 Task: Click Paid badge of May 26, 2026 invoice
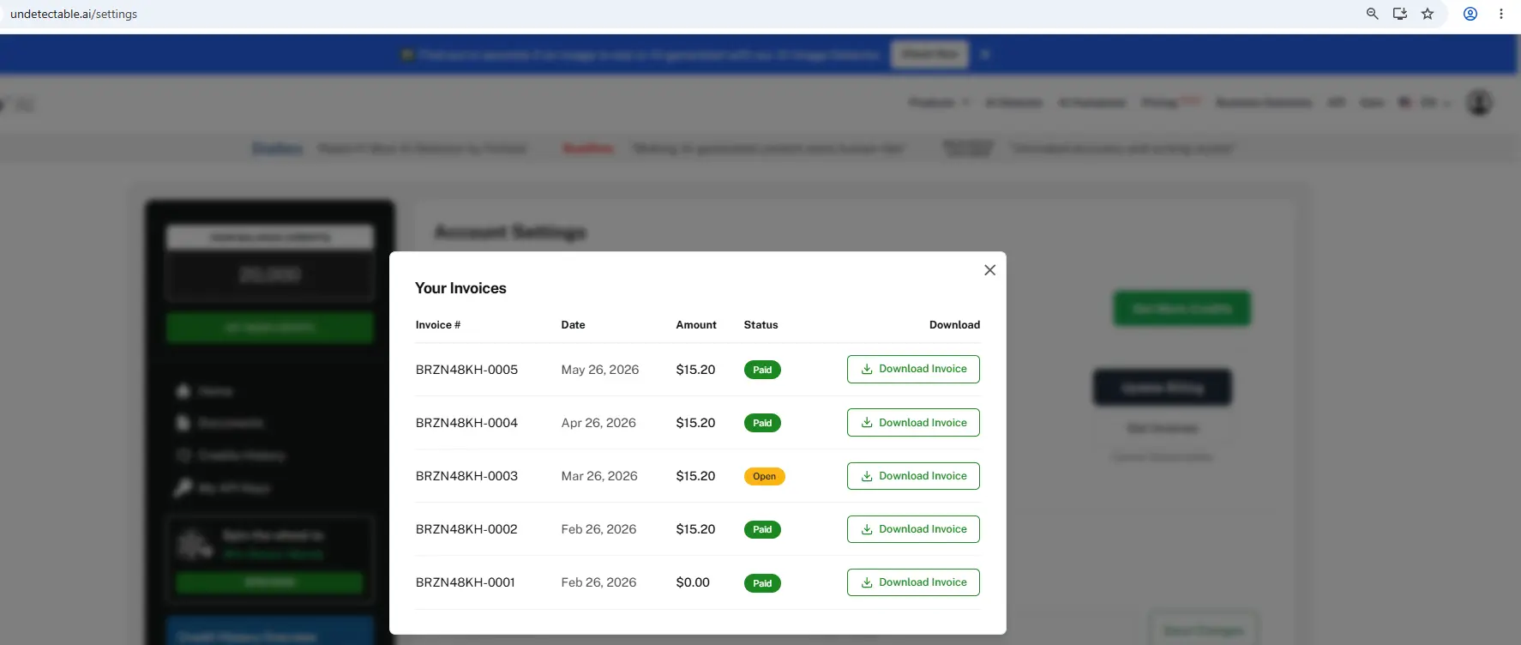click(x=762, y=371)
